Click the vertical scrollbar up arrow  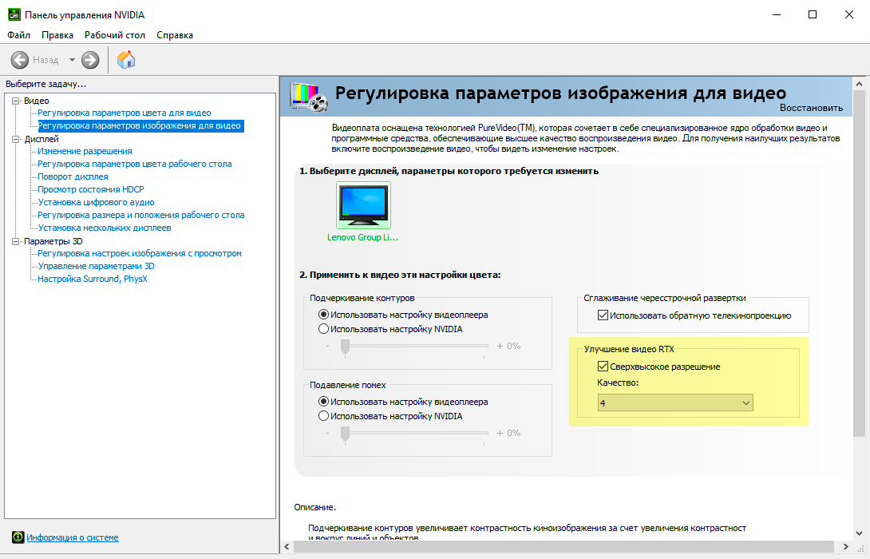[x=859, y=84]
